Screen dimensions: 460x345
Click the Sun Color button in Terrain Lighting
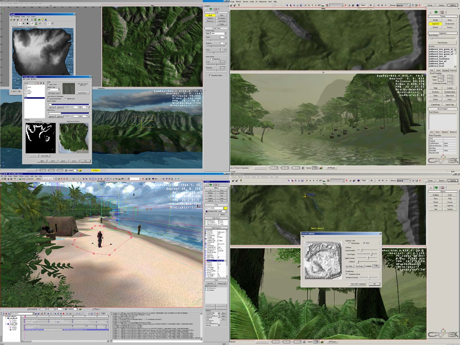point(360,266)
